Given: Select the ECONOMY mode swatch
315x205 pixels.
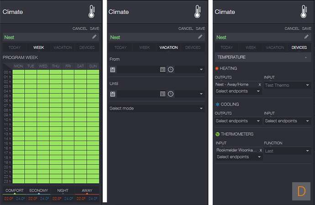Looking at the screenshot, I should point(38,190).
